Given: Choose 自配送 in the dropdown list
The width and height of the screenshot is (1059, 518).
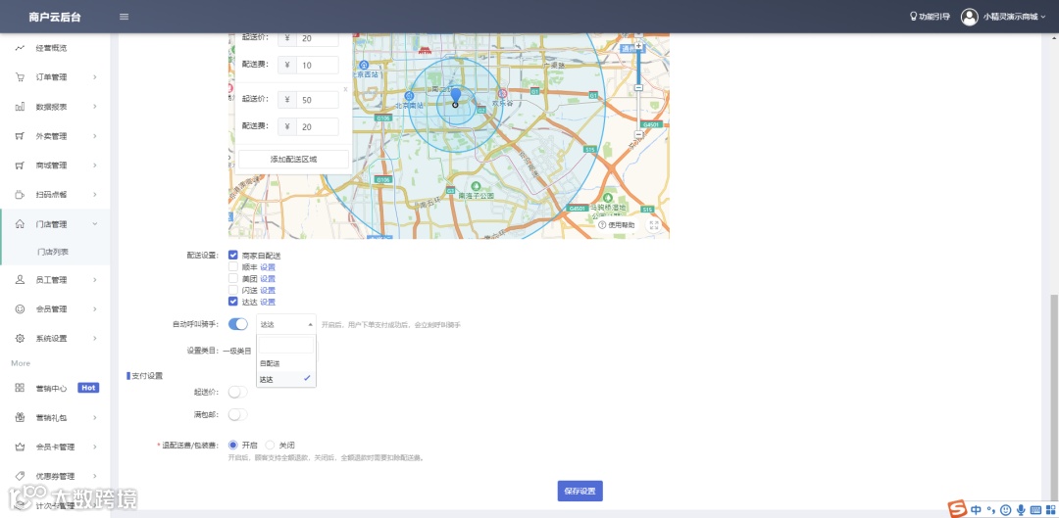Looking at the screenshot, I should tap(285, 363).
